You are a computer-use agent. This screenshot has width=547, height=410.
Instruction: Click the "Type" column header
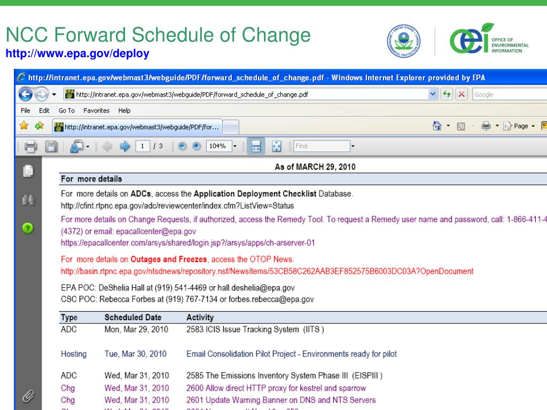tap(69, 317)
